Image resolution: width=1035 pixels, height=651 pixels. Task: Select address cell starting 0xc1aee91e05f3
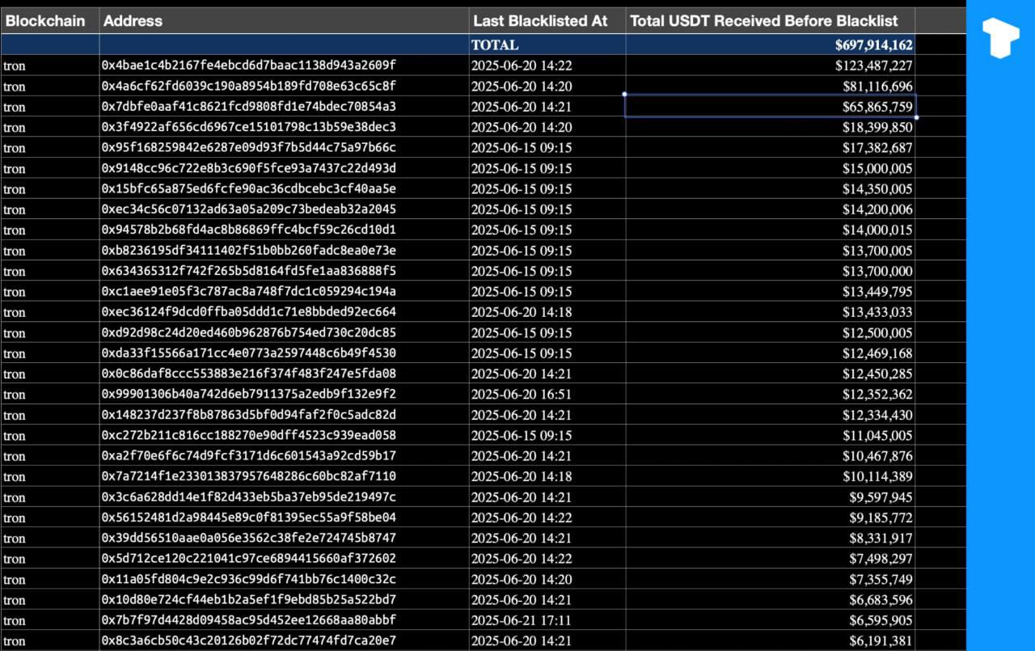coord(249,292)
